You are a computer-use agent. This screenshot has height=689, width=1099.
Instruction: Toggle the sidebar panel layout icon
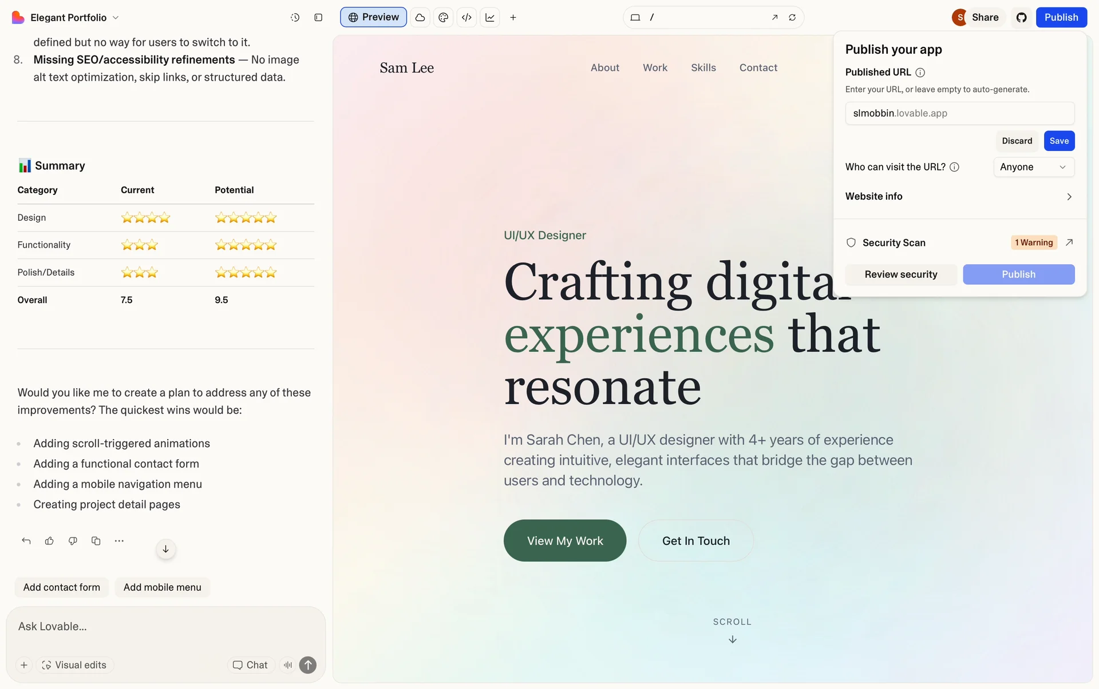318,18
